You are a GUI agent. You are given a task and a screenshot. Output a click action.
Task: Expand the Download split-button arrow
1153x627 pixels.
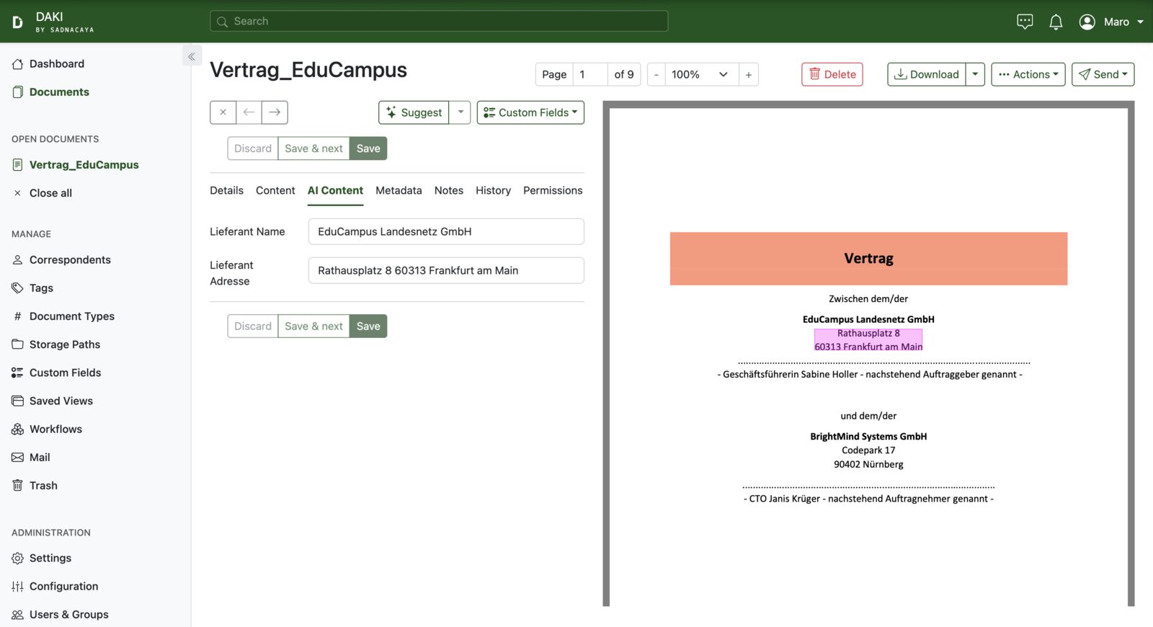click(975, 74)
